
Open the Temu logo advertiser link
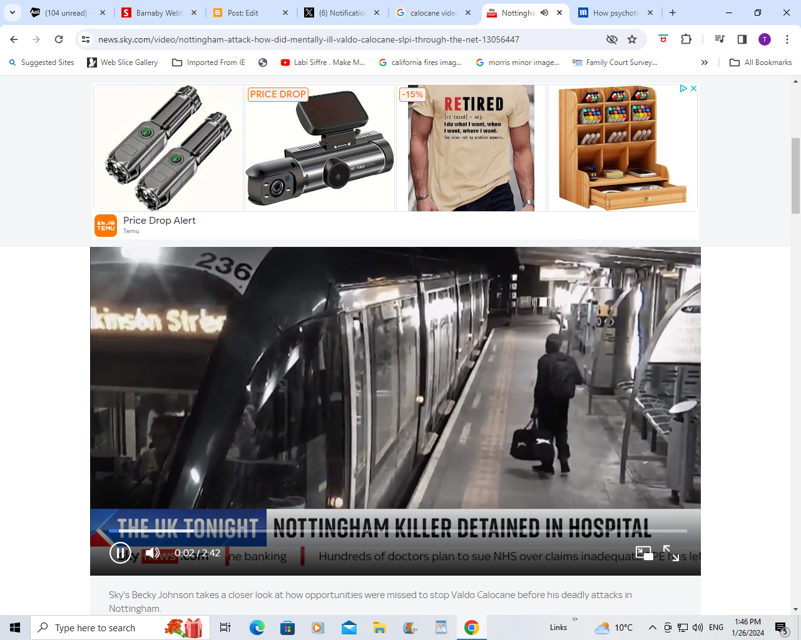106,226
